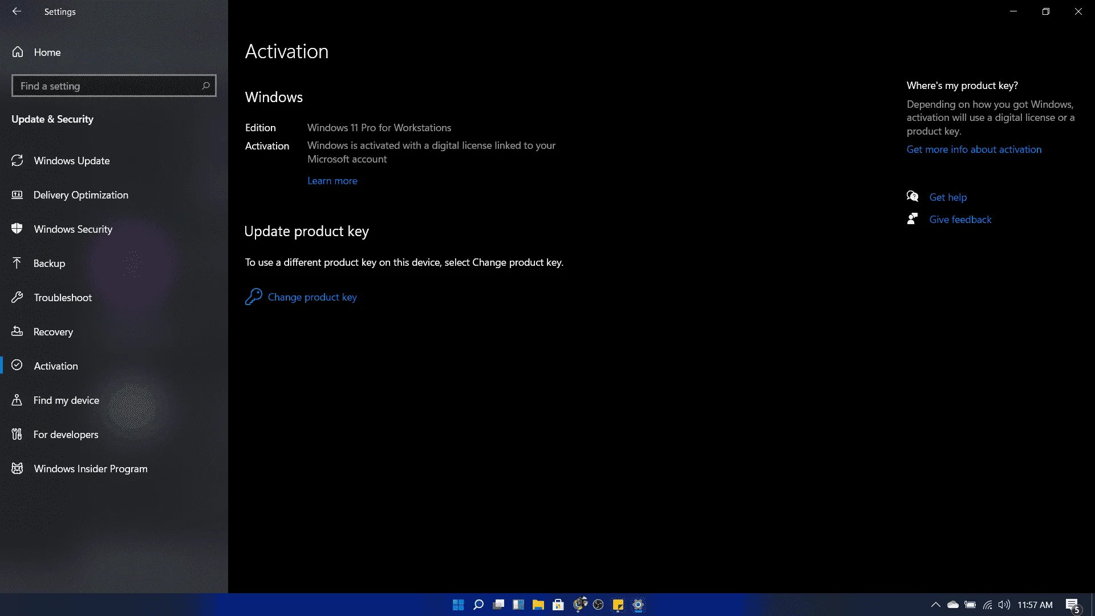The height and width of the screenshot is (616, 1095).
Task: Launch Microsoft Store from the taskbar
Action: point(558,605)
